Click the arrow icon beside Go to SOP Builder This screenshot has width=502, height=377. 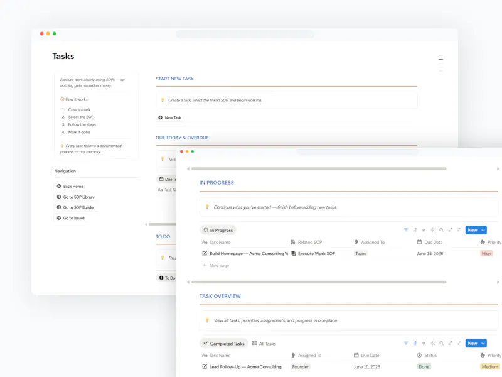pos(59,207)
